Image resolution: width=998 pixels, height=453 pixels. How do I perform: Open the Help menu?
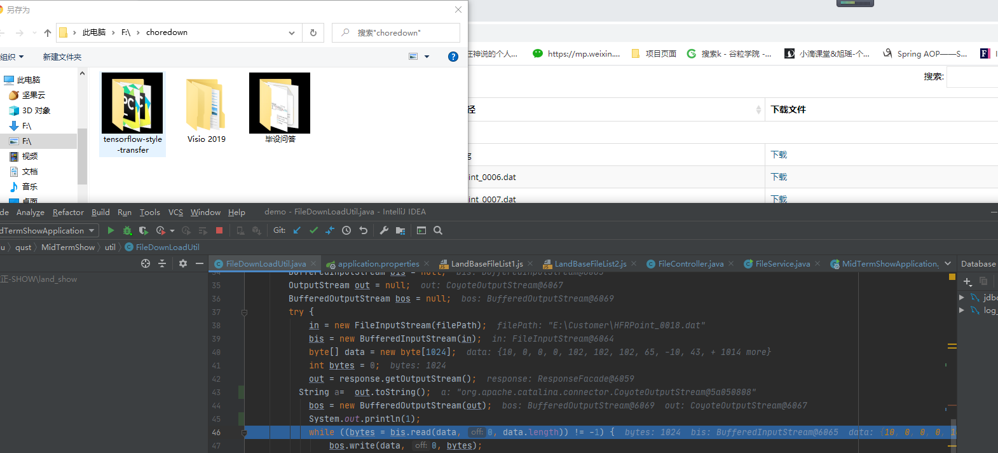[236, 213]
